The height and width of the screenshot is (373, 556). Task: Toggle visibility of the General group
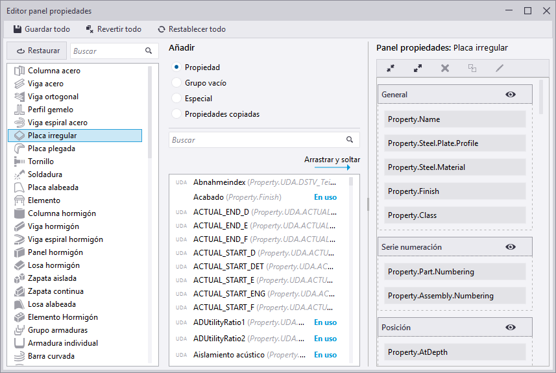point(511,95)
